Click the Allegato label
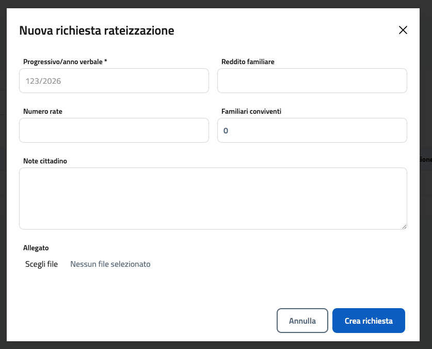Screen dimensions: 432x349 (x=36, y=248)
